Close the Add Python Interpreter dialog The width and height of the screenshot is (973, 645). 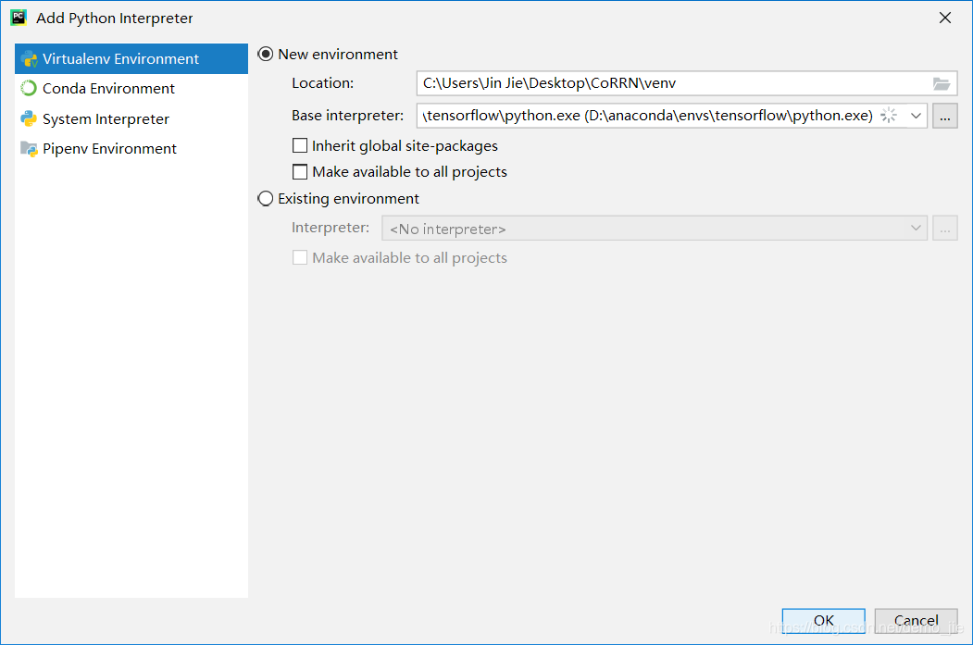point(945,18)
